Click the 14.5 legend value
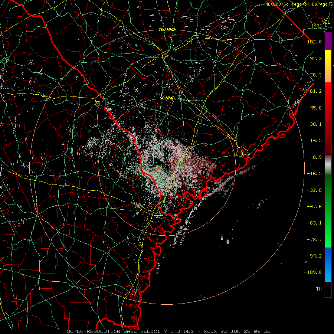 point(316,141)
